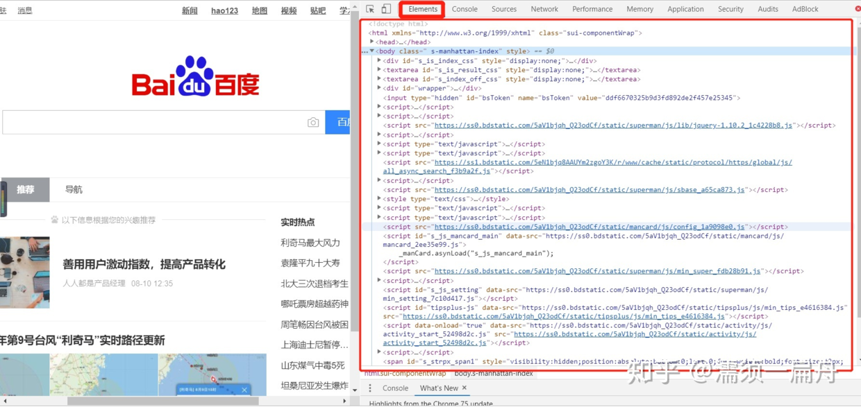Click the paw icon beside recommendation note
Viewport: 861px width, 407px height.
tap(55, 220)
